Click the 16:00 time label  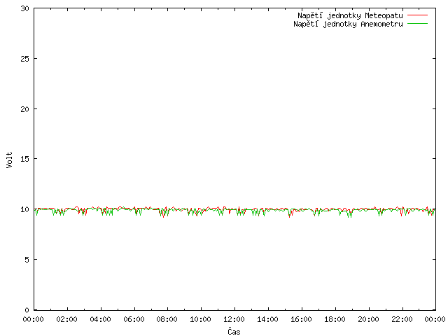coord(301,319)
